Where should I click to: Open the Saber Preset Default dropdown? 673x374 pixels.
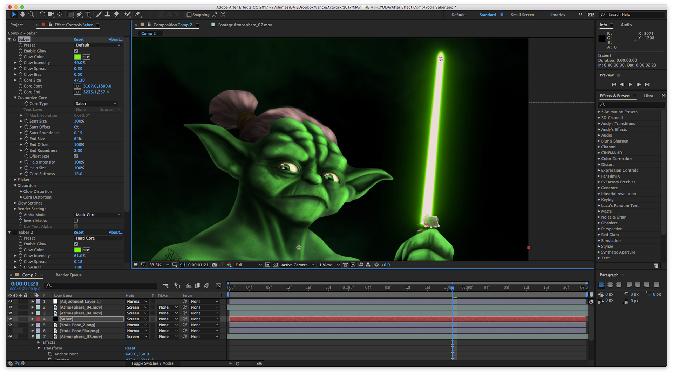98,45
